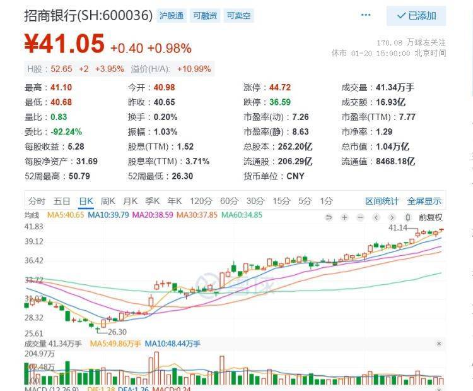Select the 日K chart tab
The height and width of the screenshot is (391, 473).
pos(86,201)
